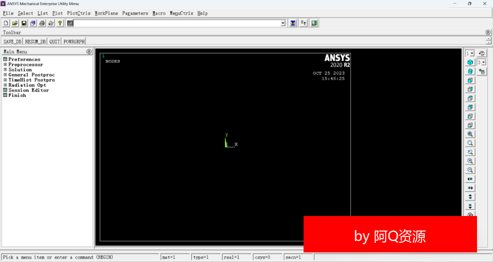Click Finish in Main Menu
The height and width of the screenshot is (262, 493).
(17, 95)
